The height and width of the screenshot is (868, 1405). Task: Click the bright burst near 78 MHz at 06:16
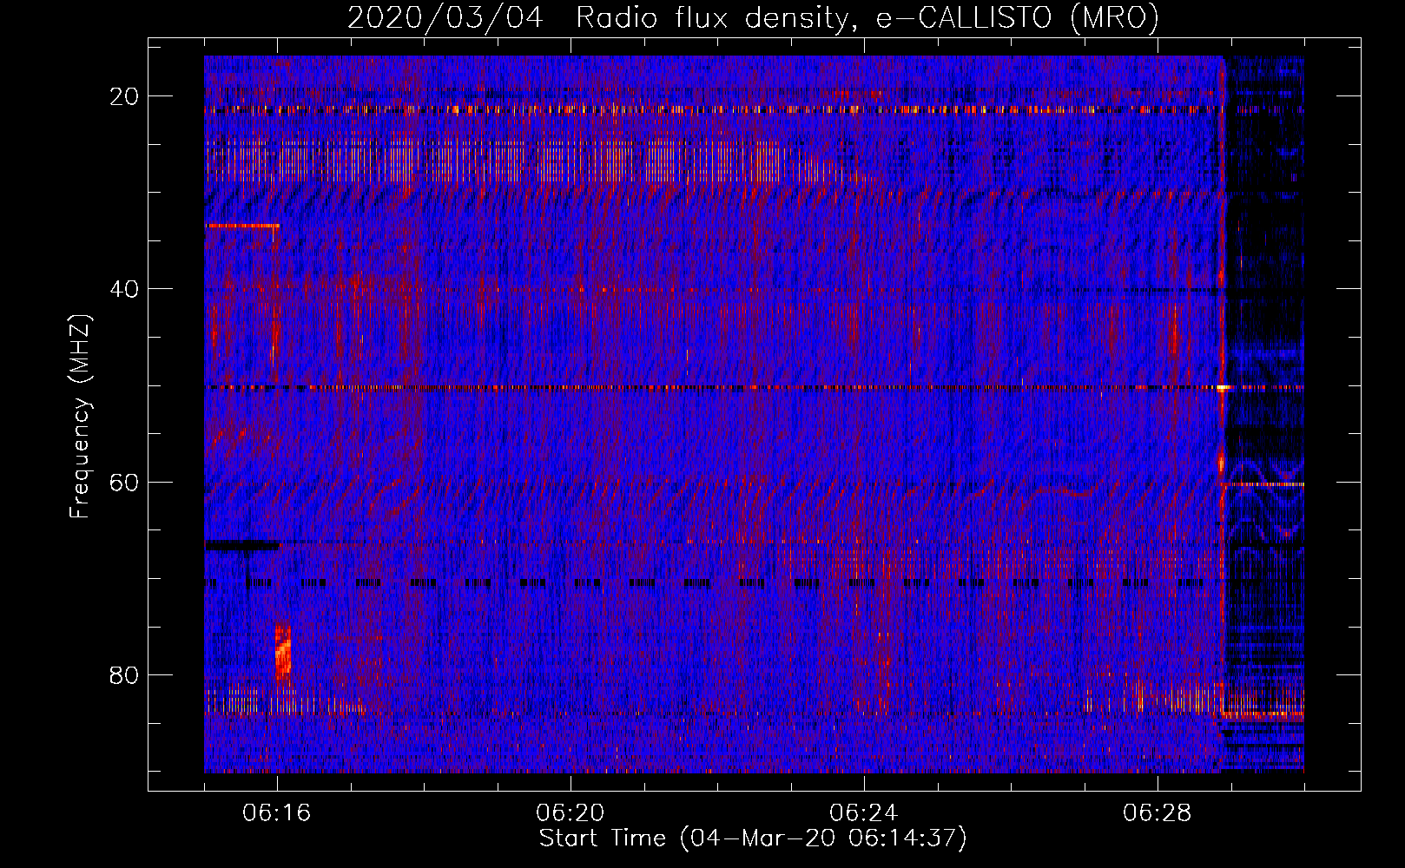282,651
